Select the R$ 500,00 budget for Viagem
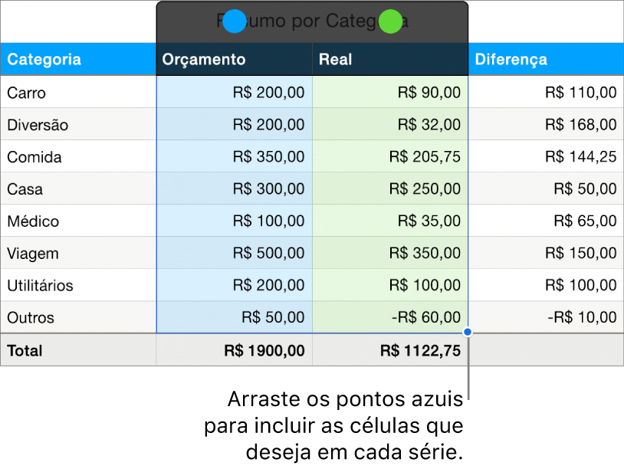 268,253
